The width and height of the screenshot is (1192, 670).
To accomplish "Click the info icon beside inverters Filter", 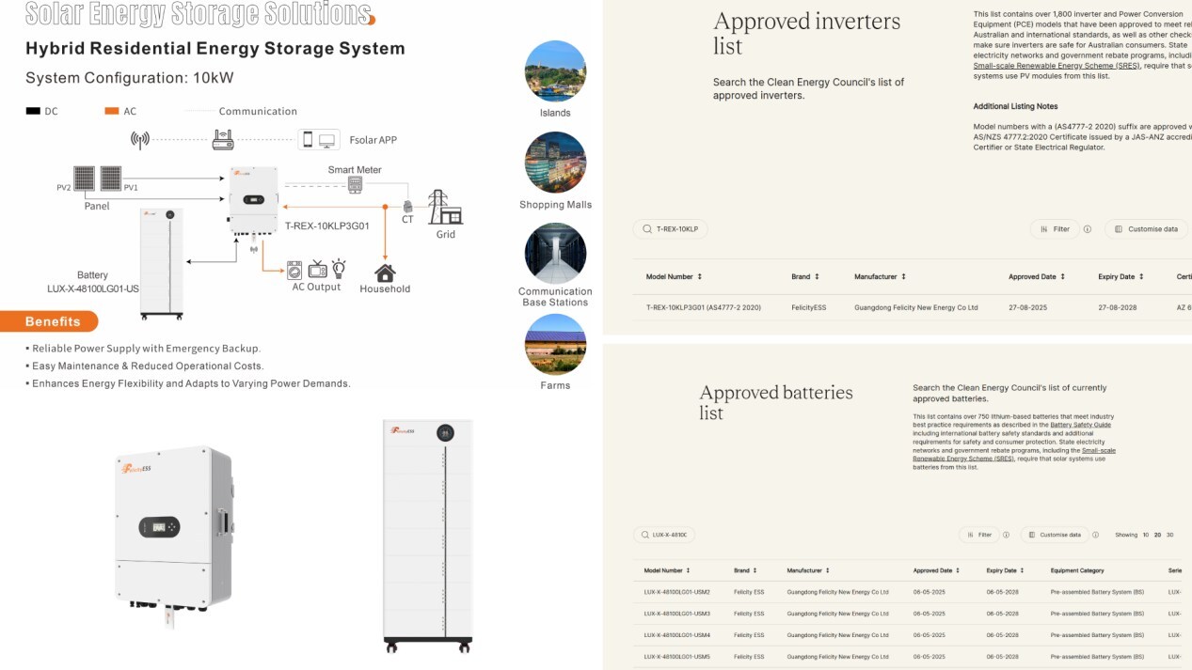I will coord(1088,229).
